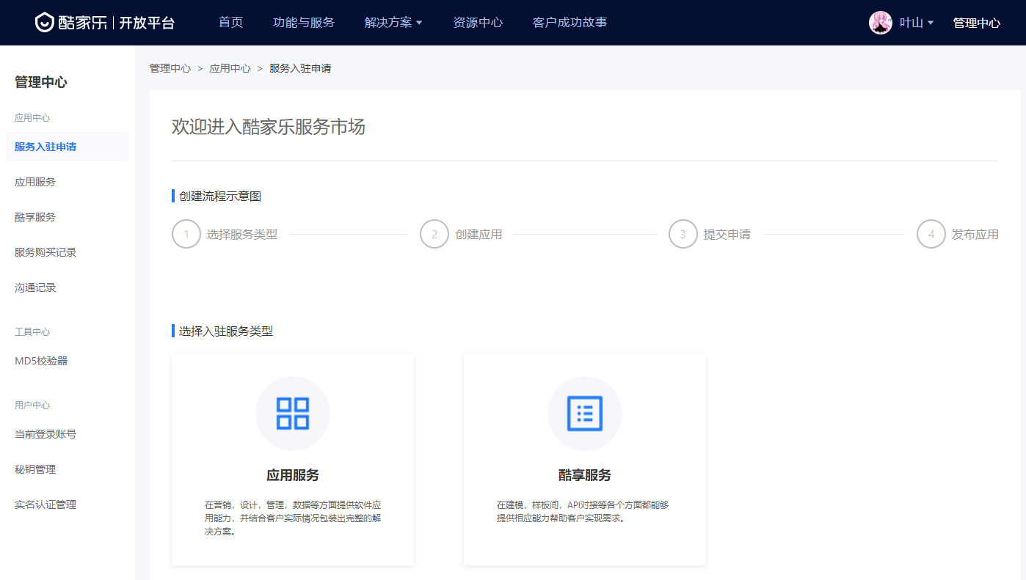This screenshot has height=580, width=1026.
Task: Choose the 酷享服务 card title
Action: (x=584, y=475)
